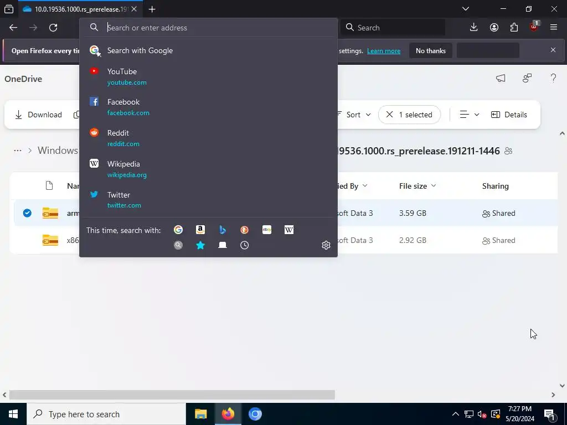The width and height of the screenshot is (567, 425).
Task: Follow the Learn more link
Action: click(384, 51)
